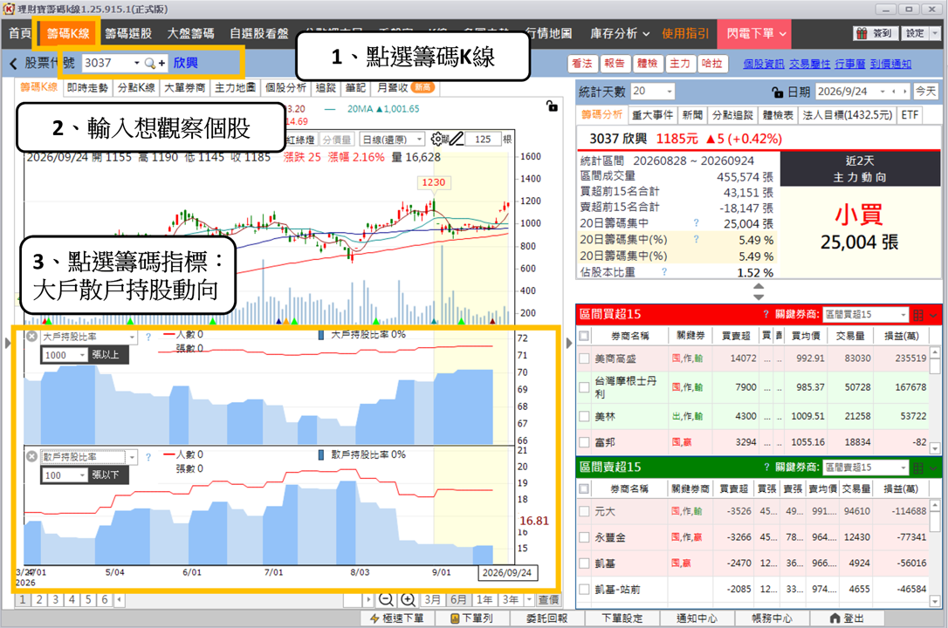The image size is (948, 628).
Task: Click the 區間買超15 list scrollbar down arrow
Action: (x=935, y=448)
